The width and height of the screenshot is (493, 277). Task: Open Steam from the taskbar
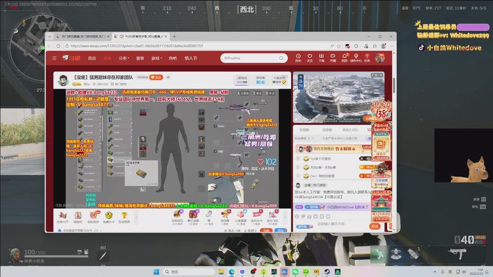[x=327, y=271]
